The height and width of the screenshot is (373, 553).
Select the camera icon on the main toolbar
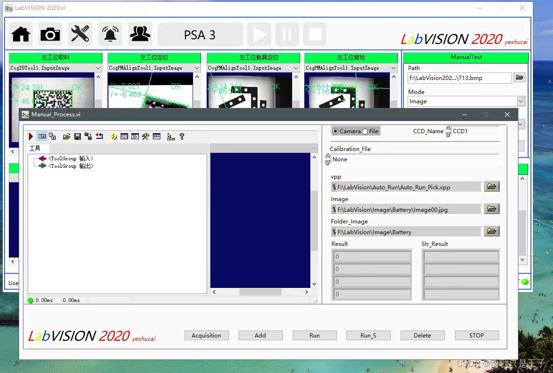[x=50, y=34]
